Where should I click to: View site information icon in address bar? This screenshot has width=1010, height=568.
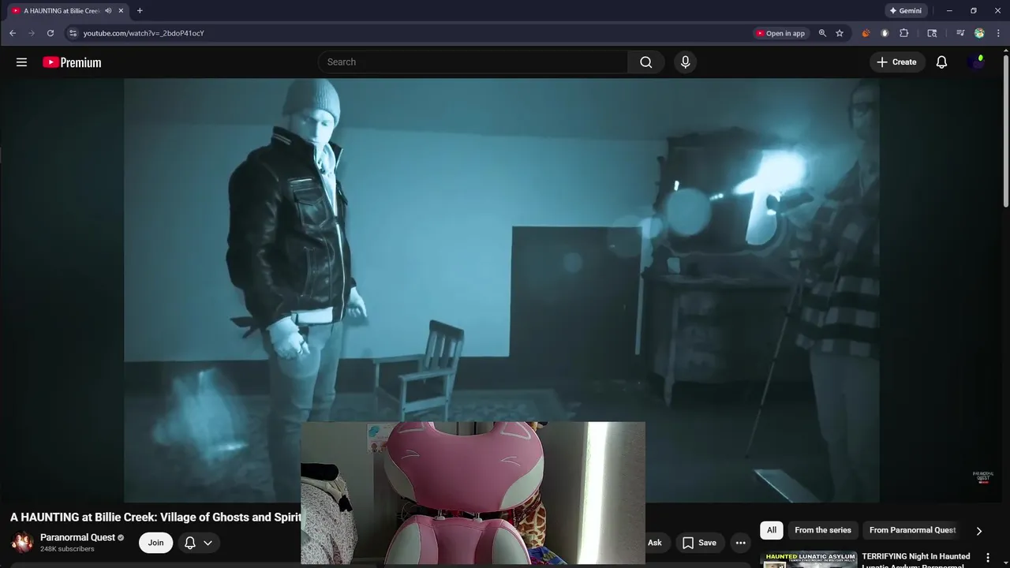pos(73,33)
